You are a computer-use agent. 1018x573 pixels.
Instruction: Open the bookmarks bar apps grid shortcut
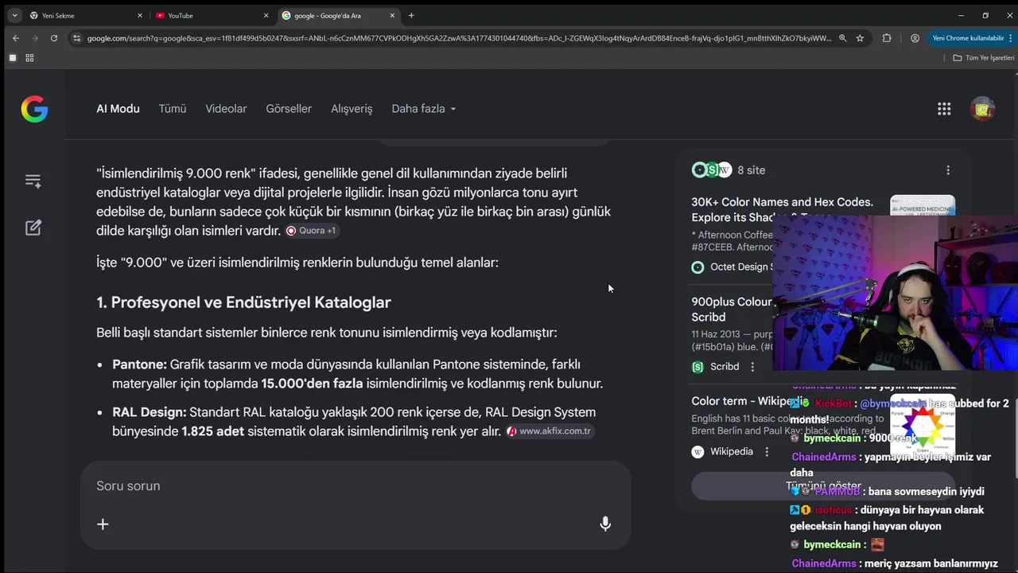coord(29,58)
